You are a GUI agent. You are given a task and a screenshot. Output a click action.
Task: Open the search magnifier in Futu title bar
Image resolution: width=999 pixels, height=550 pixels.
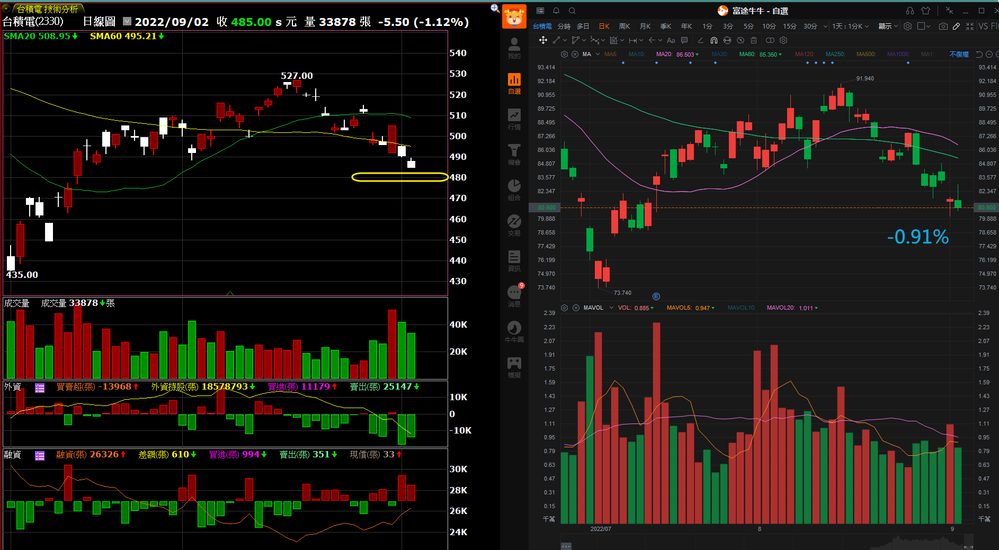(572, 11)
